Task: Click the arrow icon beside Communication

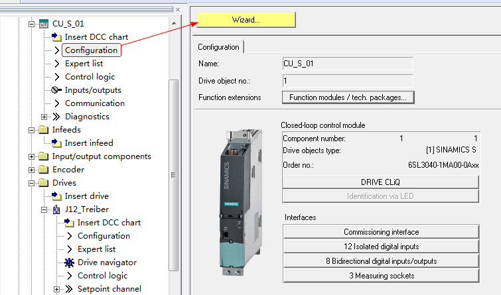Action: [x=57, y=103]
